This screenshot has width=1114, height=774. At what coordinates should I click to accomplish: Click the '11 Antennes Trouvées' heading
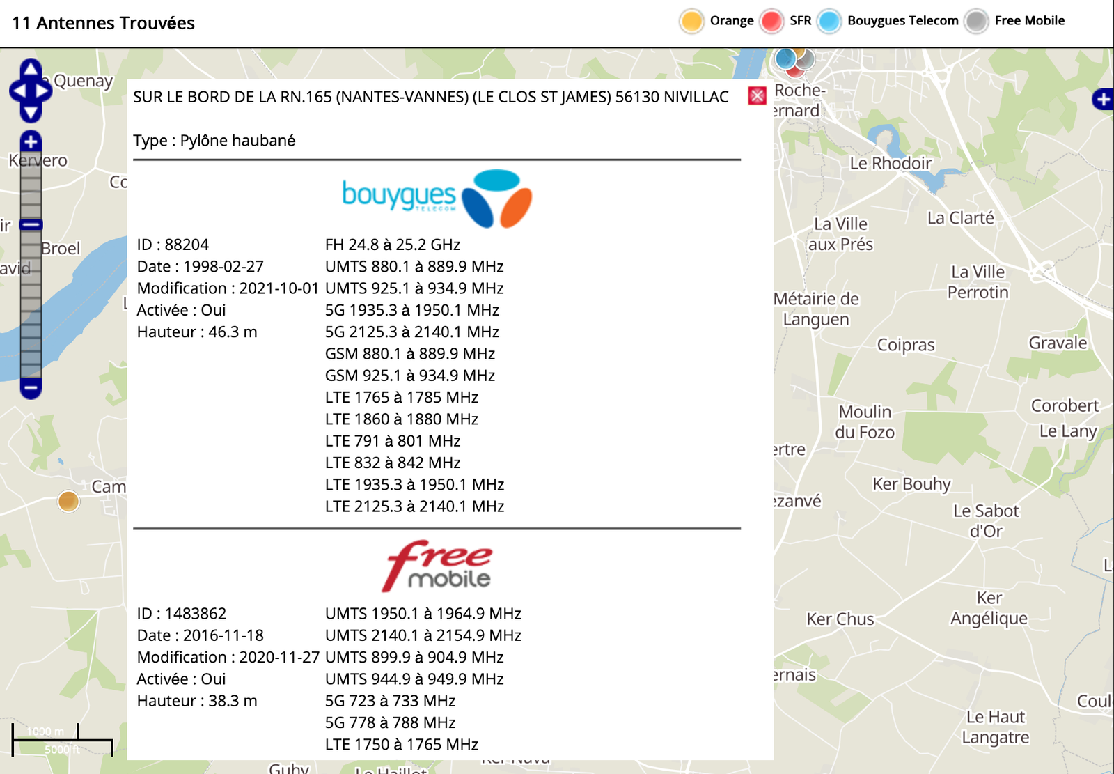tap(103, 23)
